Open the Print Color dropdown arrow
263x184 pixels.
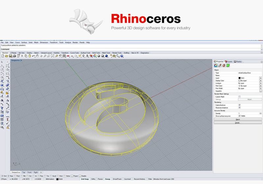click(x=260, y=86)
